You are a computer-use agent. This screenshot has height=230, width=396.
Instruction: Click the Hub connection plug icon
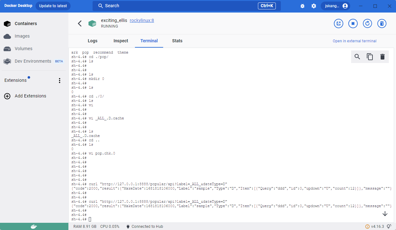click(128, 227)
